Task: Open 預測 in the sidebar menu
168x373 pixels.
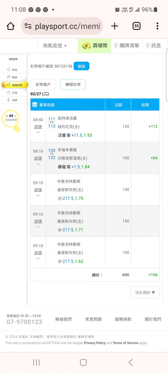Action: coord(13,70)
